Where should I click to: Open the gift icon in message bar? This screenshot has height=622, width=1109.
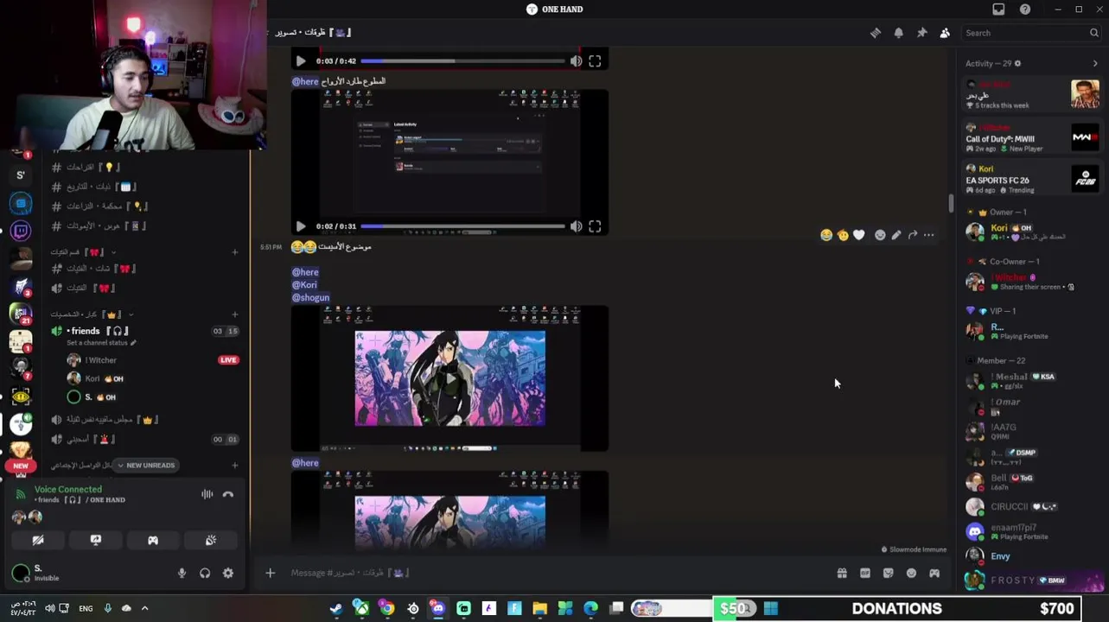pyautogui.click(x=842, y=573)
